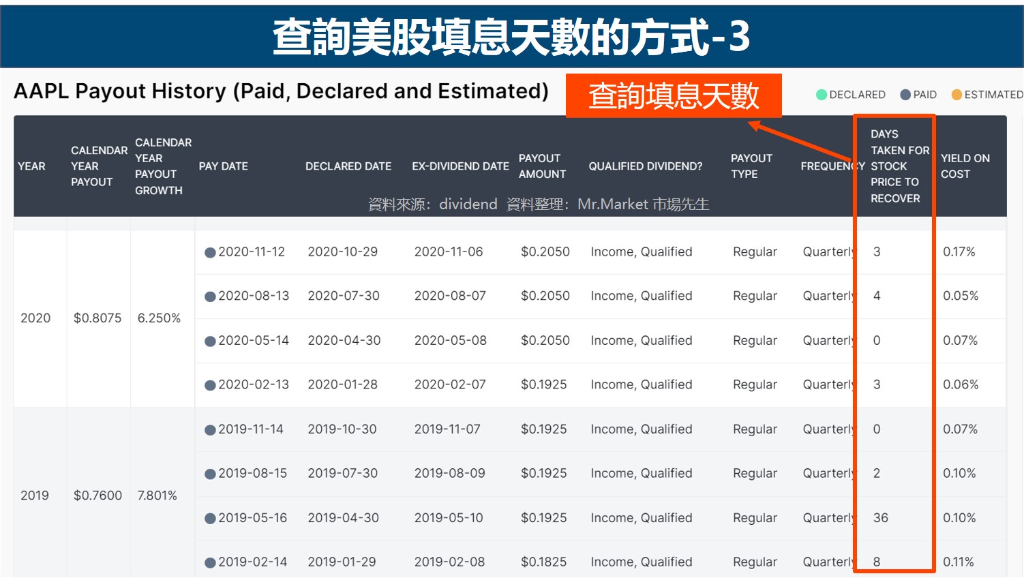The image size is (1024, 578).
Task: Click ex-dividend date 2019-02-08
Action: 449,562
